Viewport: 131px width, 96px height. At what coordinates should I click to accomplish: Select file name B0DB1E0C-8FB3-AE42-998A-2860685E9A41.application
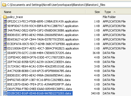[43, 35]
